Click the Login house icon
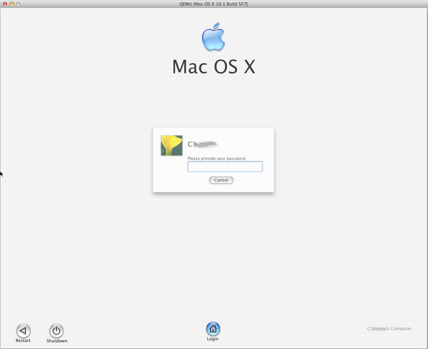 point(213,329)
